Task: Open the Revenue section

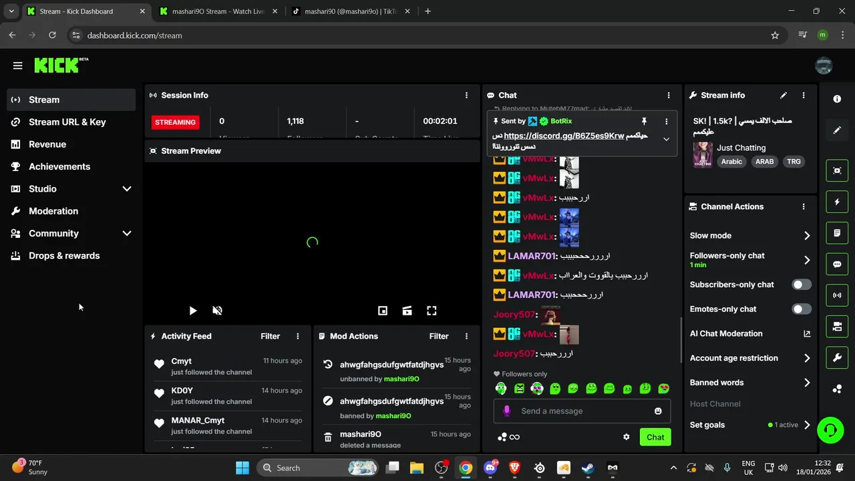Action: 71,144
